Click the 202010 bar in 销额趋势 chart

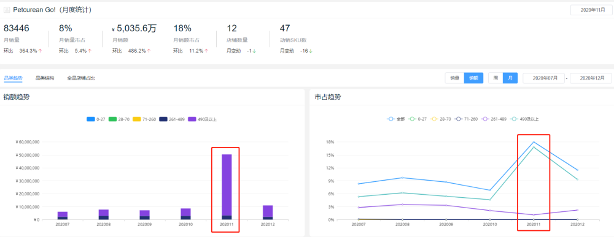pyautogui.click(x=186, y=214)
